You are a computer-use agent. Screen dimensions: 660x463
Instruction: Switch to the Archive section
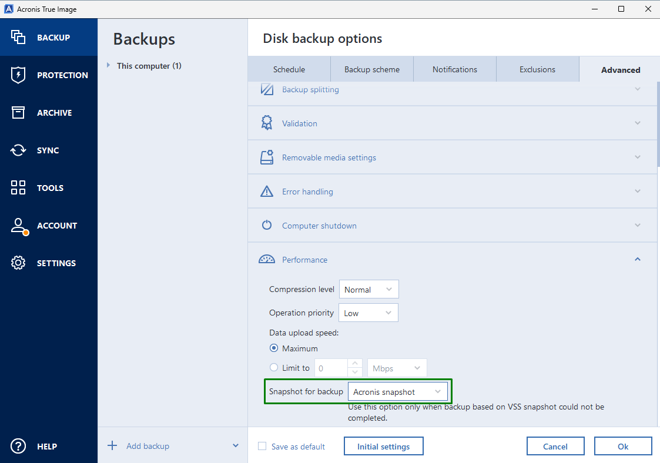click(49, 112)
